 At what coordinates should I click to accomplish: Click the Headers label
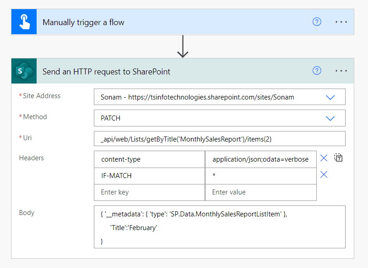pos(32,158)
